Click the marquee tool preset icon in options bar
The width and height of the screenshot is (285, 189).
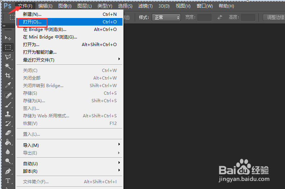[12, 17]
